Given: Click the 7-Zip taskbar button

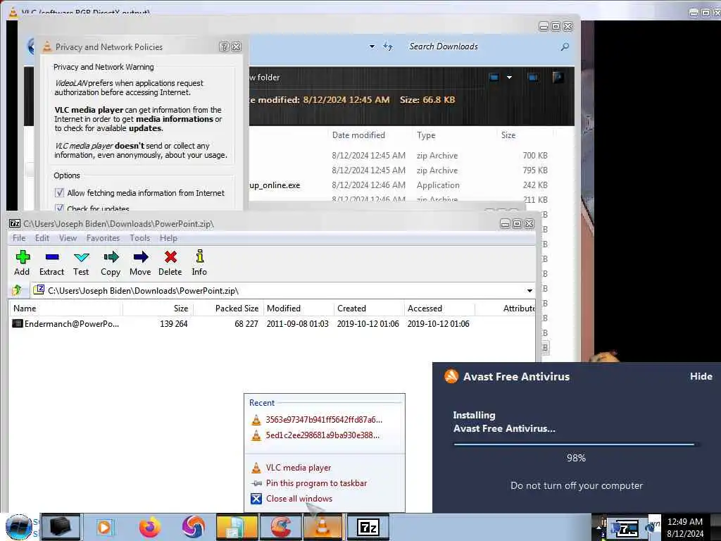Looking at the screenshot, I should coord(368,527).
